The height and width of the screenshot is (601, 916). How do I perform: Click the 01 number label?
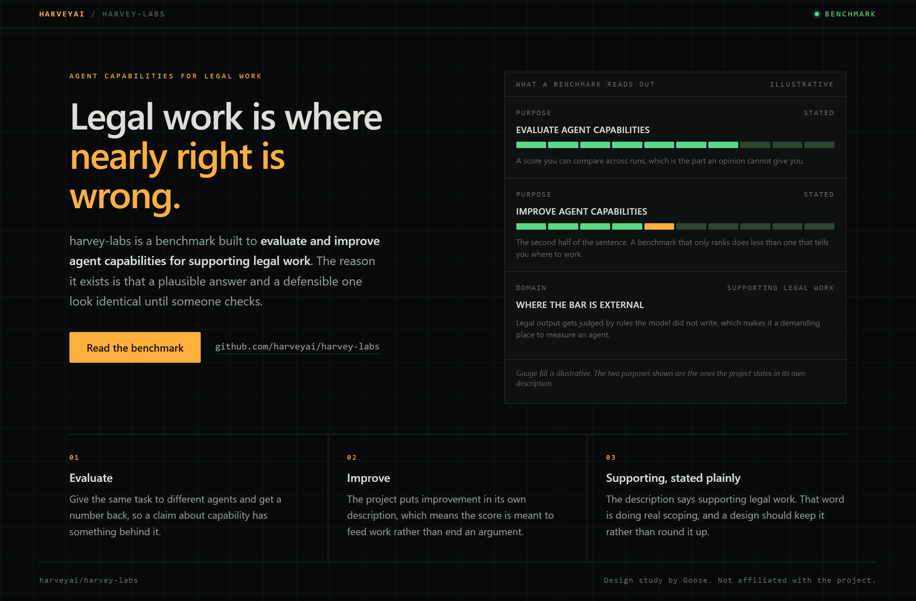(74, 458)
